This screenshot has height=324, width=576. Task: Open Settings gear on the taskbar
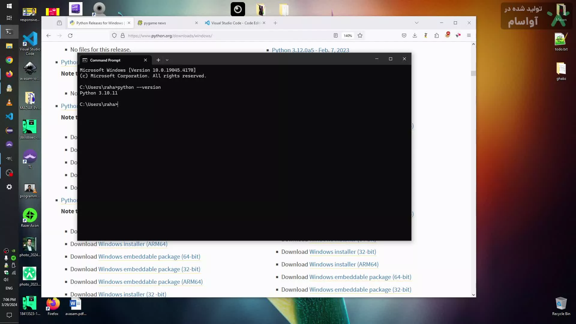click(9, 187)
